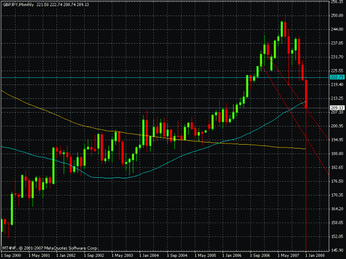This screenshot has height=259, width=346.
Task: Click the OHLC values 221.58 222.74 208.74 209.13
Action: [x=63, y=4]
